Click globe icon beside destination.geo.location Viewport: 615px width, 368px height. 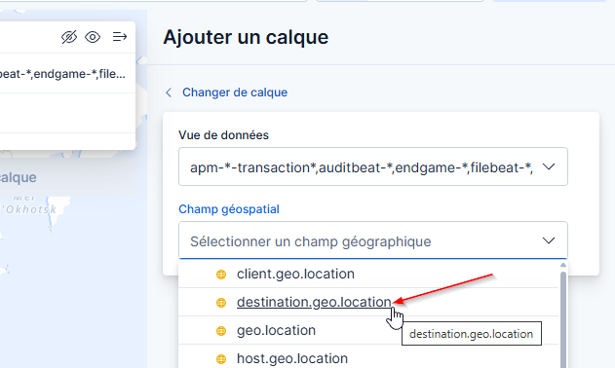click(x=221, y=303)
